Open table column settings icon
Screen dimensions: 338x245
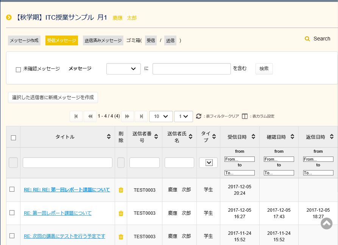pos(245,116)
